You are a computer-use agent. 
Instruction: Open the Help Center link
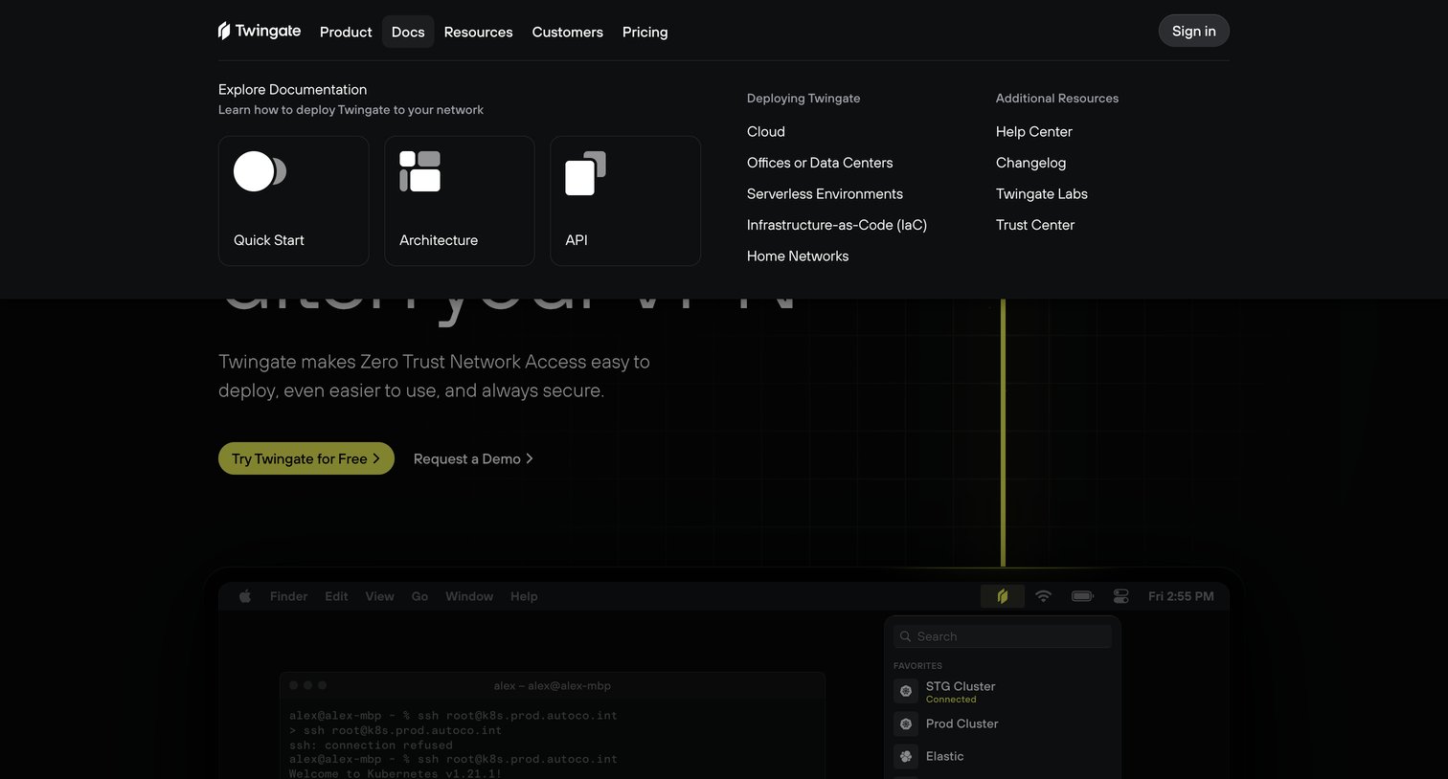[1034, 131]
